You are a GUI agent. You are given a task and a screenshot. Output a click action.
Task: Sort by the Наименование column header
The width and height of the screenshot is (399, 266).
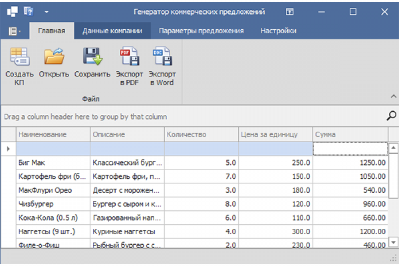(x=53, y=134)
